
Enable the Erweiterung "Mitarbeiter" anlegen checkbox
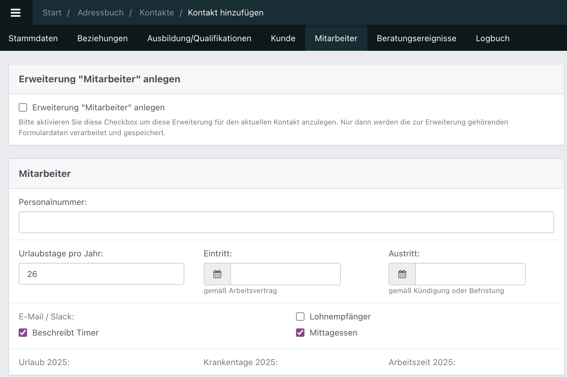23,107
